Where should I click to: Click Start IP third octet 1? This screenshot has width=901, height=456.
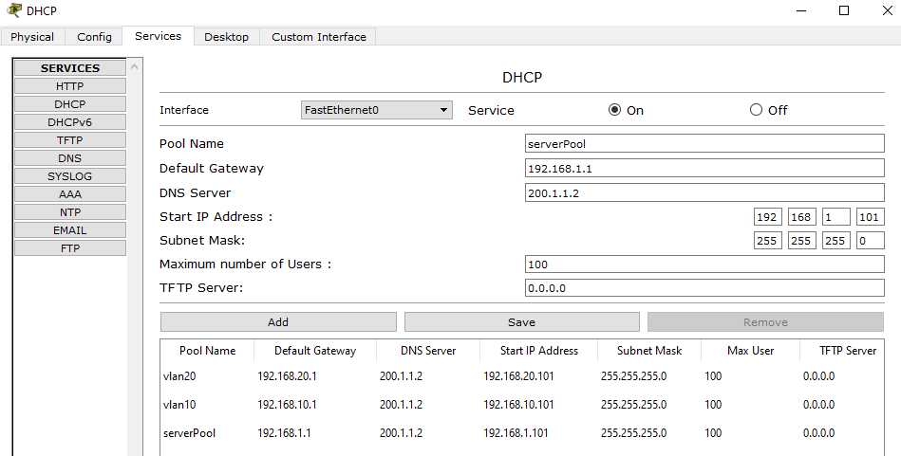pyautogui.click(x=836, y=217)
